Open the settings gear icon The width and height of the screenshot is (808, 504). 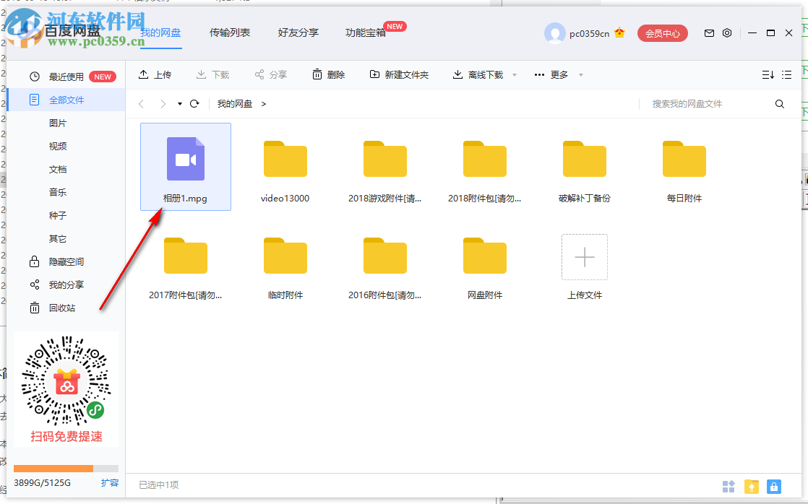pos(727,33)
